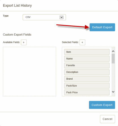Click the scroll up arrow in Selected Fields
This screenshot has width=118, height=126.
(x=113, y=51)
